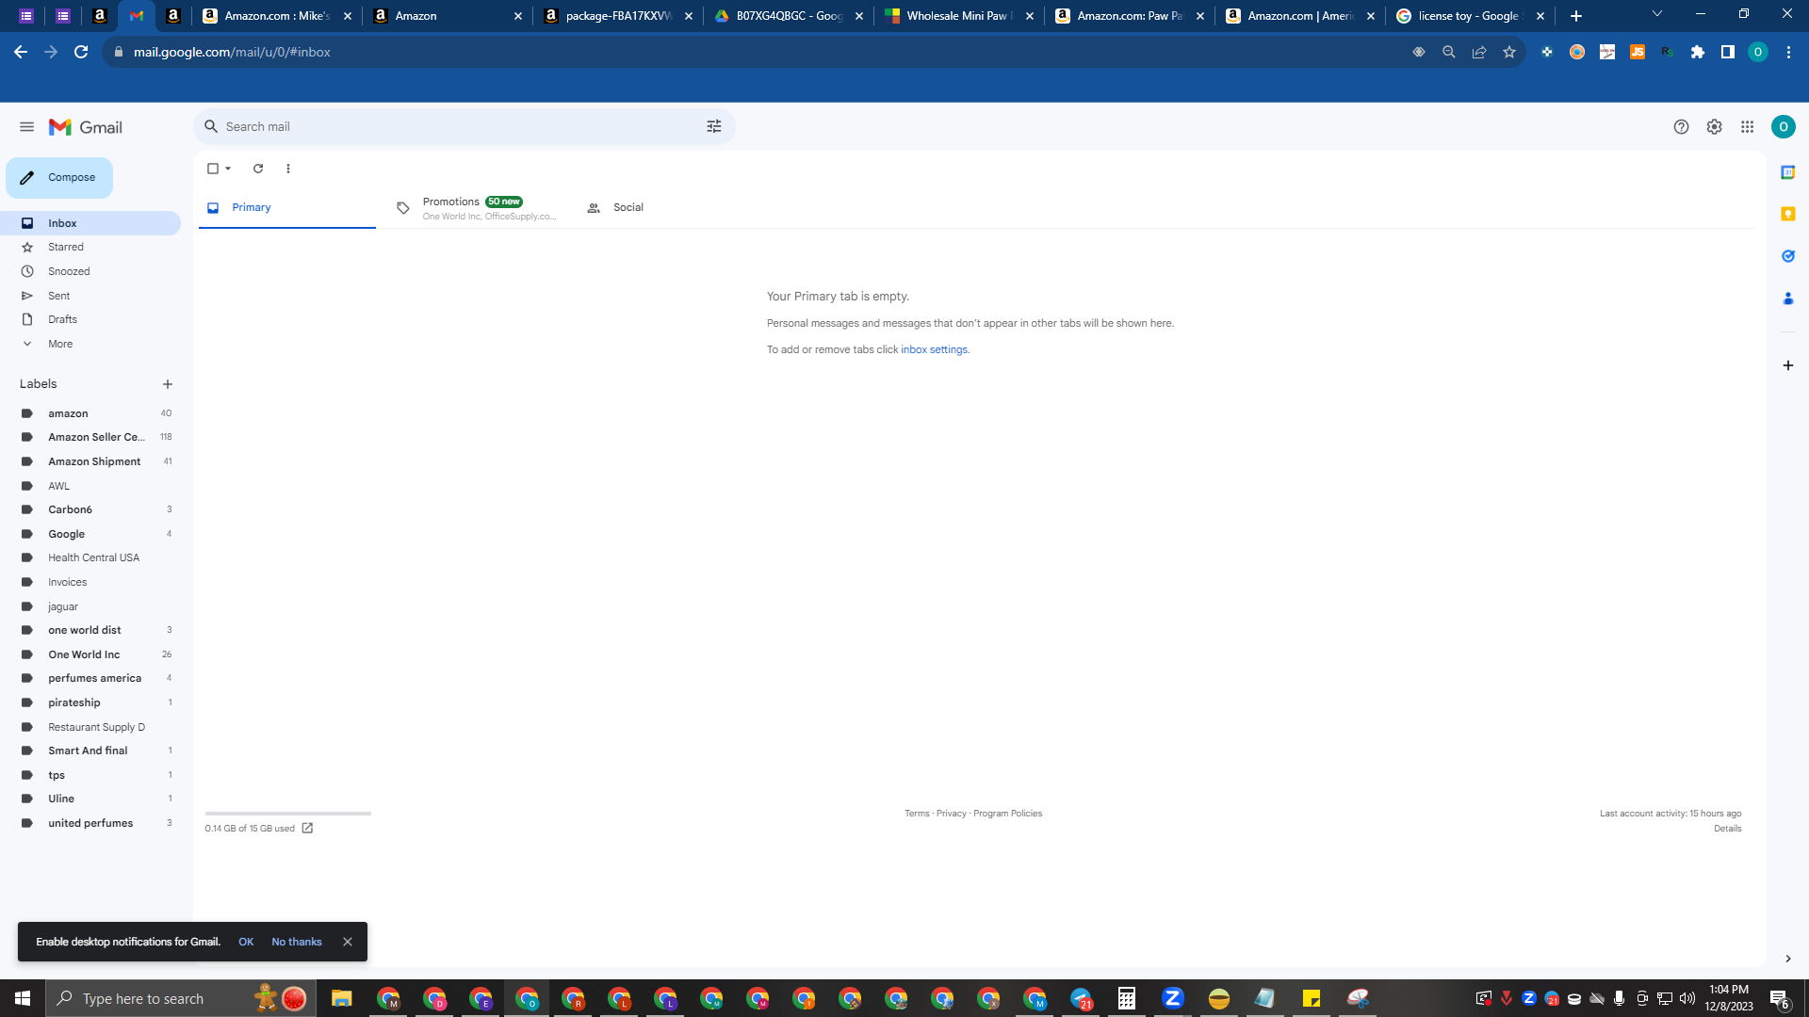Viewport: 1809px width, 1017px height.
Task: Compose a new email
Action: tap(59, 177)
